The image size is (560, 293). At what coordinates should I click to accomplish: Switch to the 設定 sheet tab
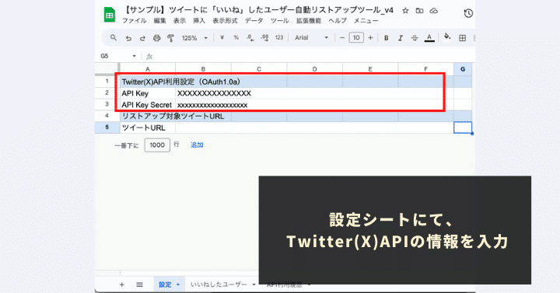[165, 284]
